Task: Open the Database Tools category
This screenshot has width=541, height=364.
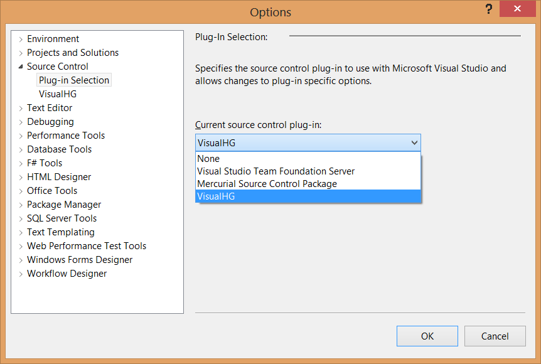Action: click(x=59, y=149)
